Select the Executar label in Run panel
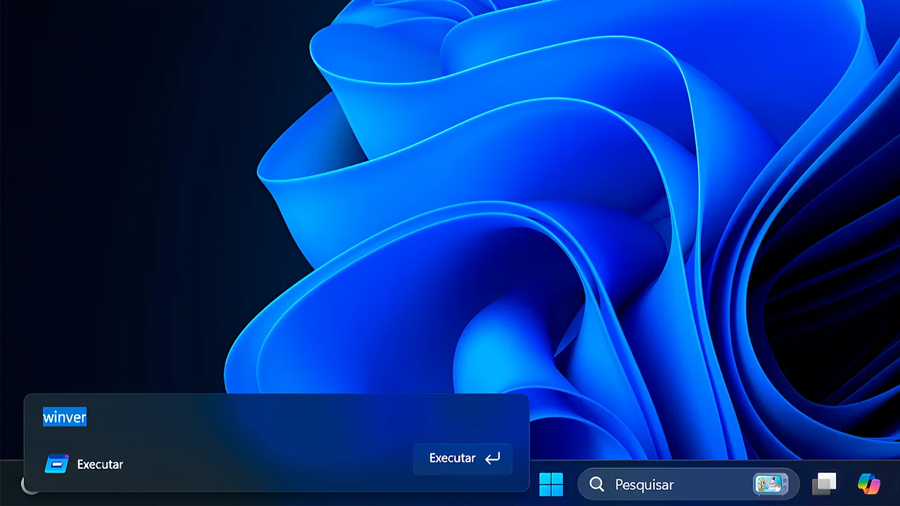900x506 pixels. [100, 465]
